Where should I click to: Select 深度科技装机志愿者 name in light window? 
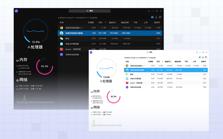coord(137,70)
